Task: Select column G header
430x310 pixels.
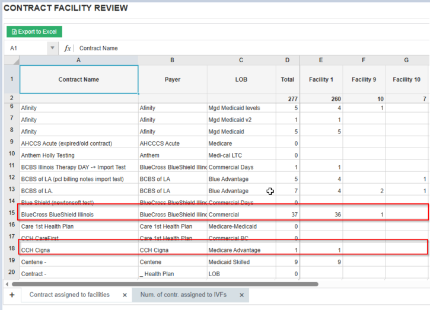Action: click(407, 60)
